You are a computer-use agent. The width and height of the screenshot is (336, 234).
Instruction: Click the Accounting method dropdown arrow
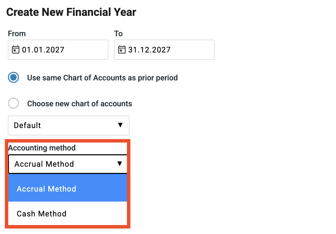click(x=120, y=164)
